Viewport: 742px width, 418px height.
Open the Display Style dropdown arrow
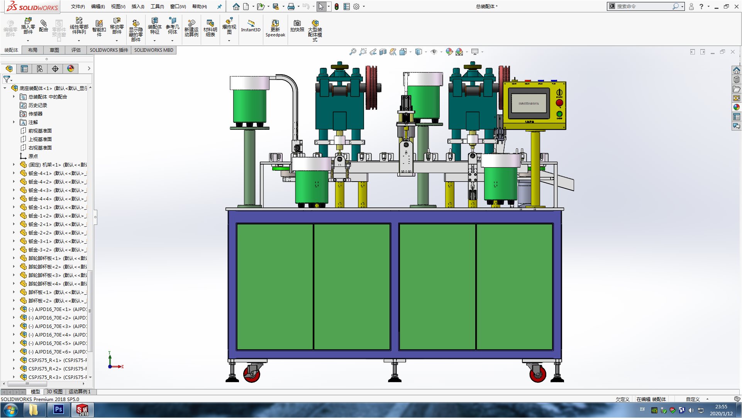click(426, 52)
